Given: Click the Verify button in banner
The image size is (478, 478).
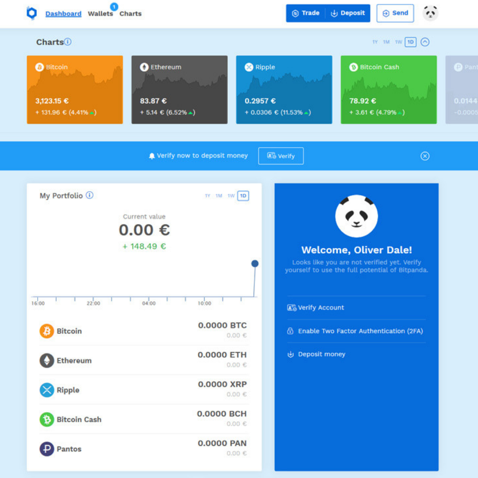Looking at the screenshot, I should [x=281, y=156].
